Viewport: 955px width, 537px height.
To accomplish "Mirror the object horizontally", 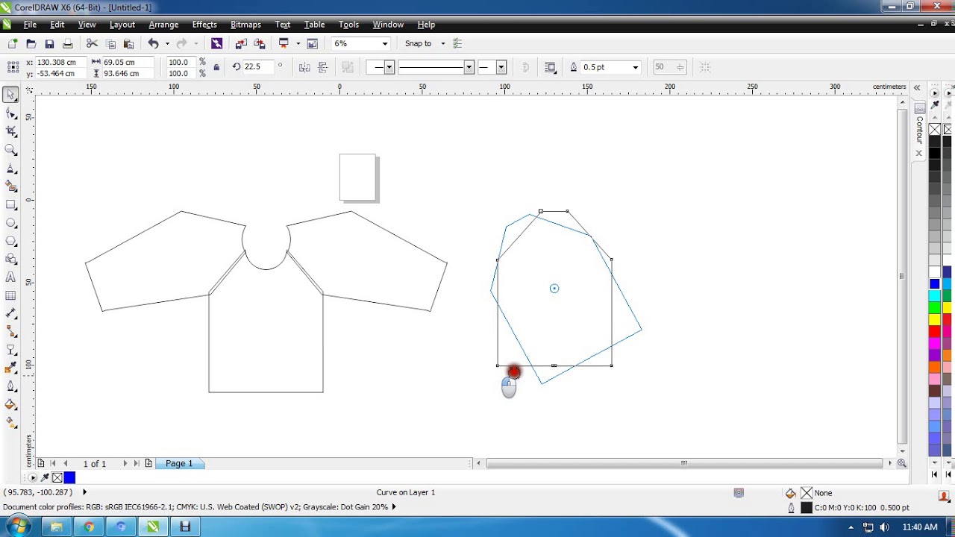I will 304,67.
